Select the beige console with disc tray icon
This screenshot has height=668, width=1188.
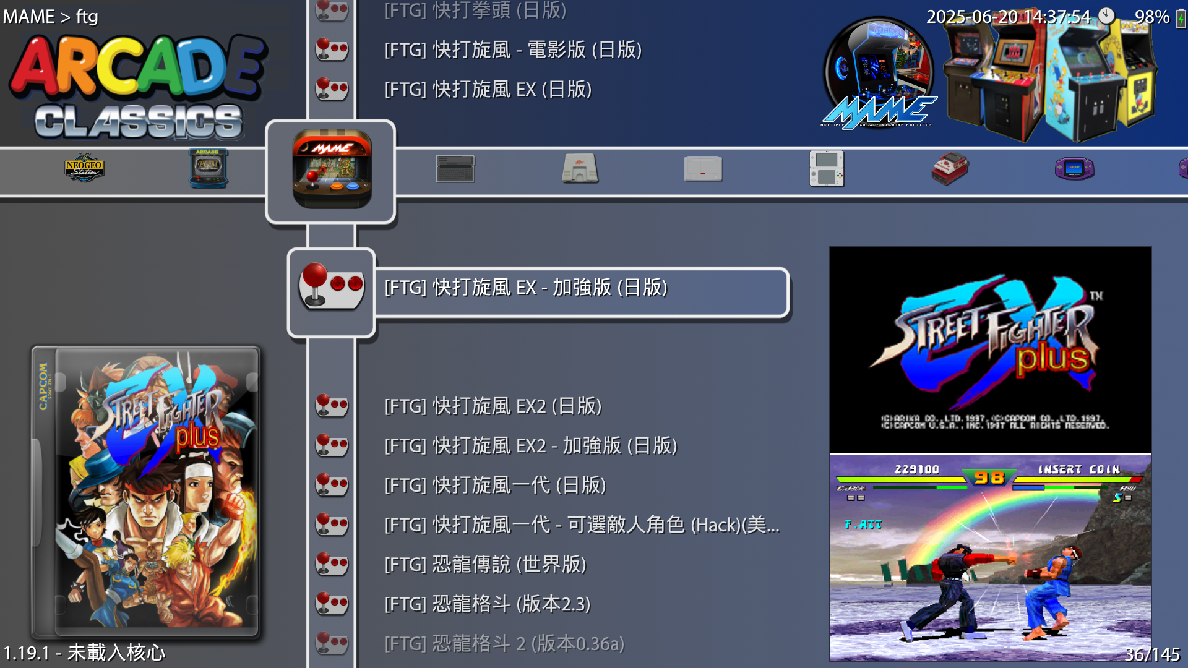coord(580,168)
